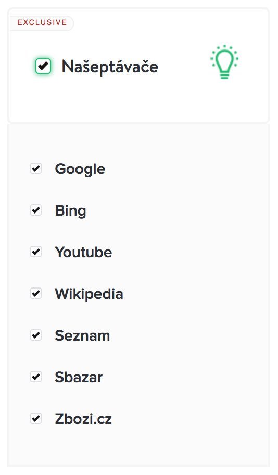278x475 pixels.
Task: Click the Youtube label text
Action: [x=83, y=252]
